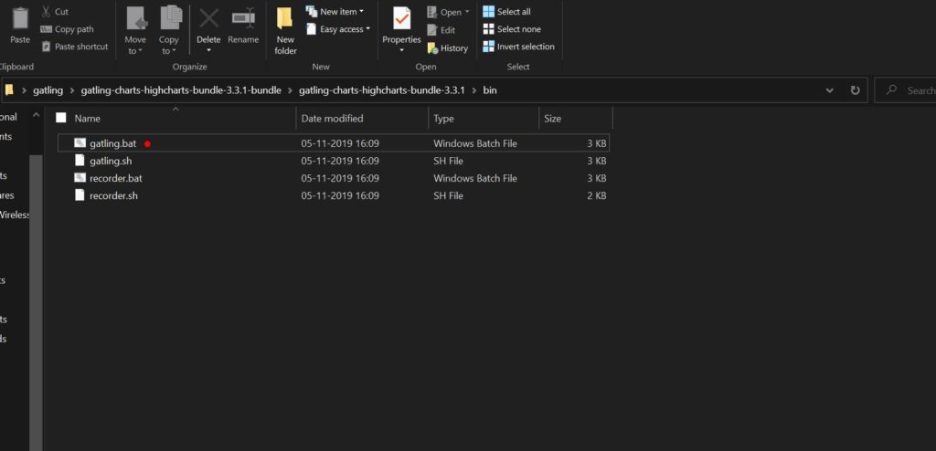Select the recorder.sh file

click(x=334, y=195)
